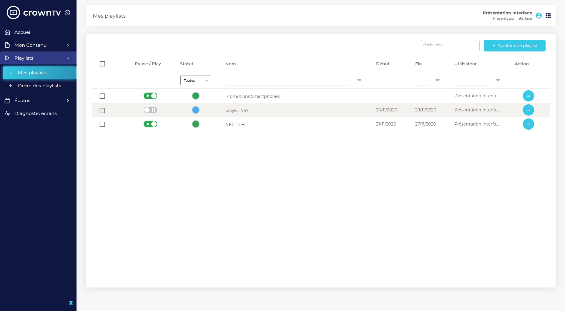Click the apps grid icon in header
Image resolution: width=565 pixels, height=311 pixels.
(x=548, y=16)
